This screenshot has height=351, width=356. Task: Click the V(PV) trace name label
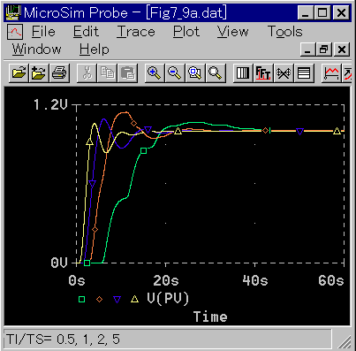(x=168, y=299)
